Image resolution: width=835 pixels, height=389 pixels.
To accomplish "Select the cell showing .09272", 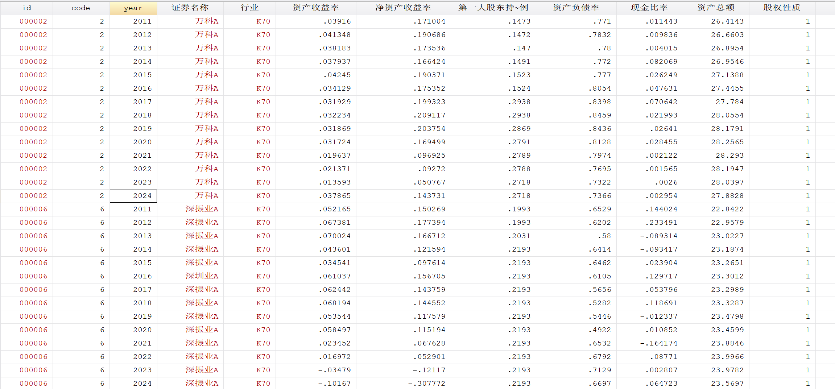I will (403, 169).
